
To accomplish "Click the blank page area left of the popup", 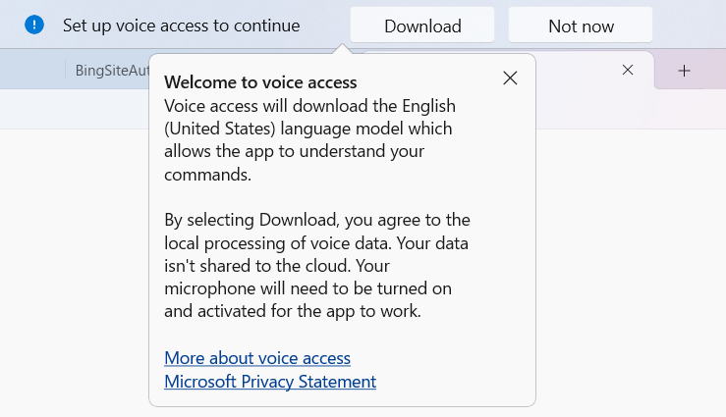I will coord(74,273).
